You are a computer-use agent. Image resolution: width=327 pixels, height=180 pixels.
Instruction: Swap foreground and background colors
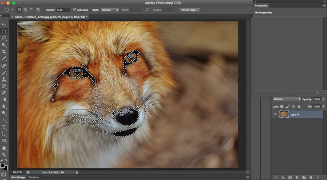pos(6,160)
